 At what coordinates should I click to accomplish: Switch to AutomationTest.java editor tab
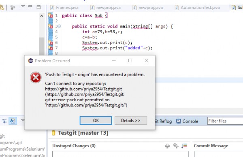point(197,8)
